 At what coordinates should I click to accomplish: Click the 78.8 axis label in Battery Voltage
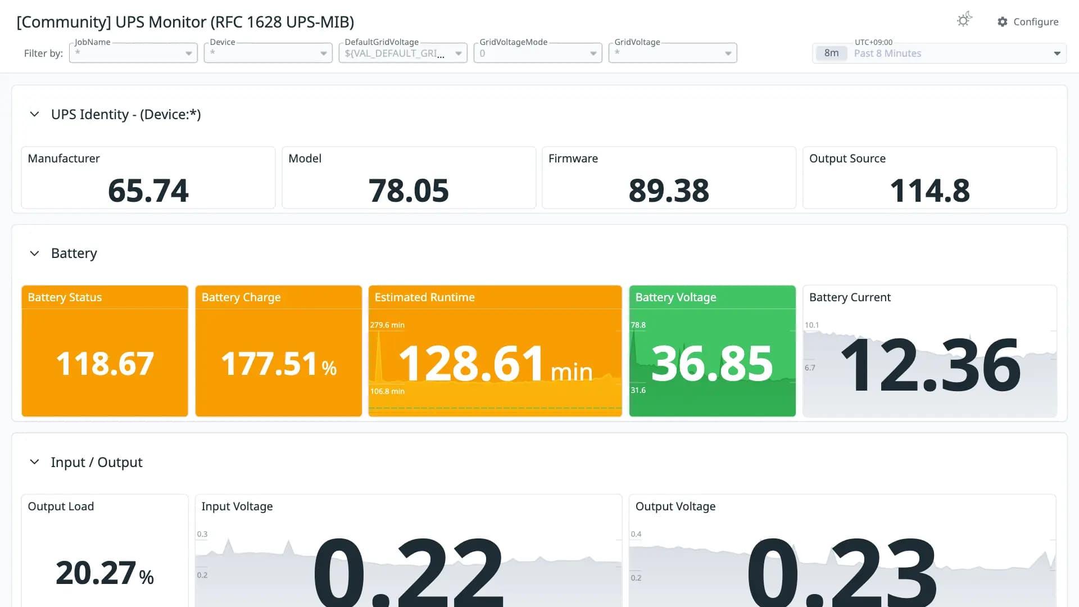coord(638,325)
